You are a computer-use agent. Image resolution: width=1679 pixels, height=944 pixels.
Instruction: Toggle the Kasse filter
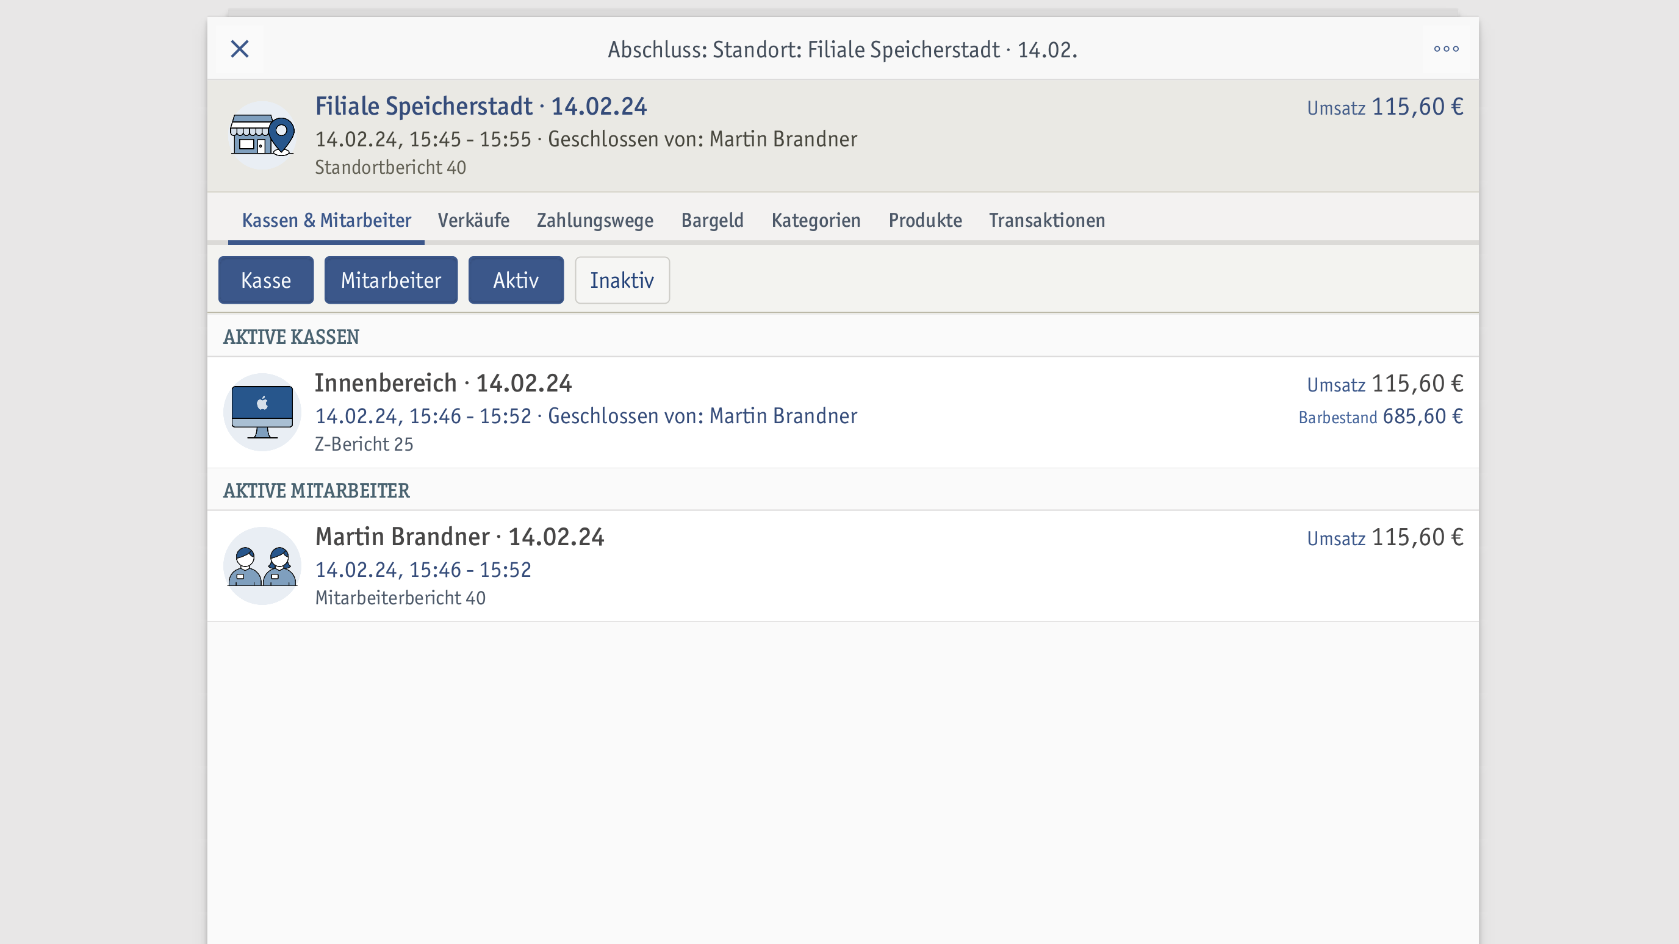(x=266, y=280)
